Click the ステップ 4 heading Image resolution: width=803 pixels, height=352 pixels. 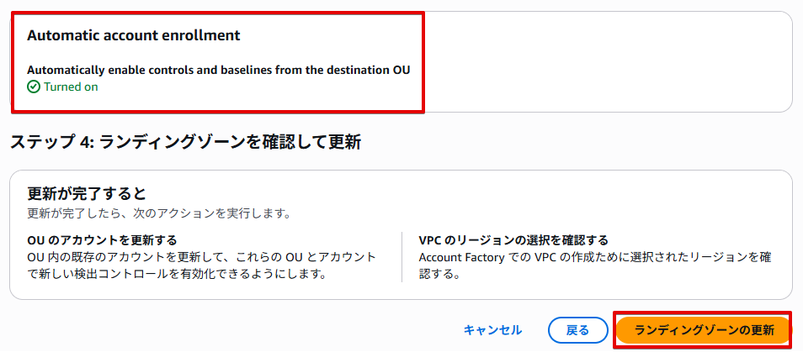pyautogui.click(x=185, y=143)
